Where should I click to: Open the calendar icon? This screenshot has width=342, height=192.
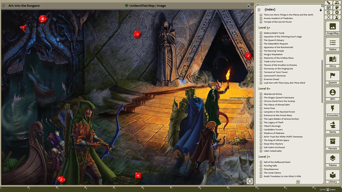pyautogui.click(x=328, y=8)
